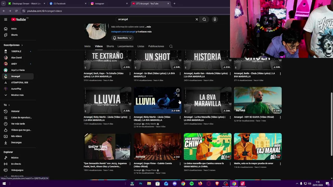Viewport: 333px width, 187px height.
Task: Click the magnifier search button
Action: click(204, 19)
